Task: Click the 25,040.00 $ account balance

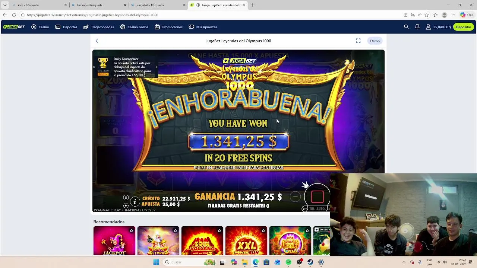Action: (442, 27)
